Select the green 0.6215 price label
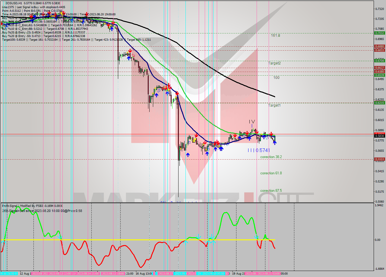The width and height of the screenshot is (386, 277). pyautogui.click(x=379, y=103)
